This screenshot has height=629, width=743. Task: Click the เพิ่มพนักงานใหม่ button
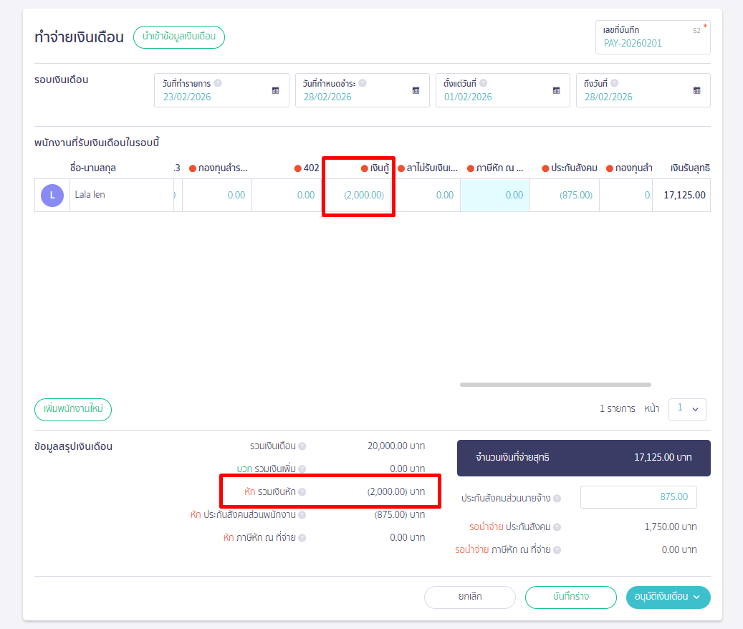tap(73, 410)
